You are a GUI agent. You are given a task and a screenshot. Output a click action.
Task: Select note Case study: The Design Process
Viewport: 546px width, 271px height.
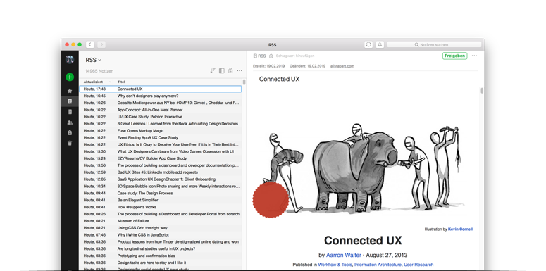(160, 193)
